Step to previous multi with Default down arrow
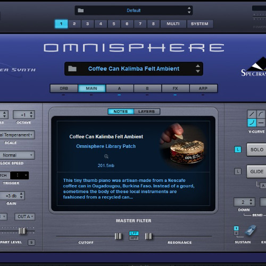266x266 pixels. pyautogui.click(x=189, y=12)
